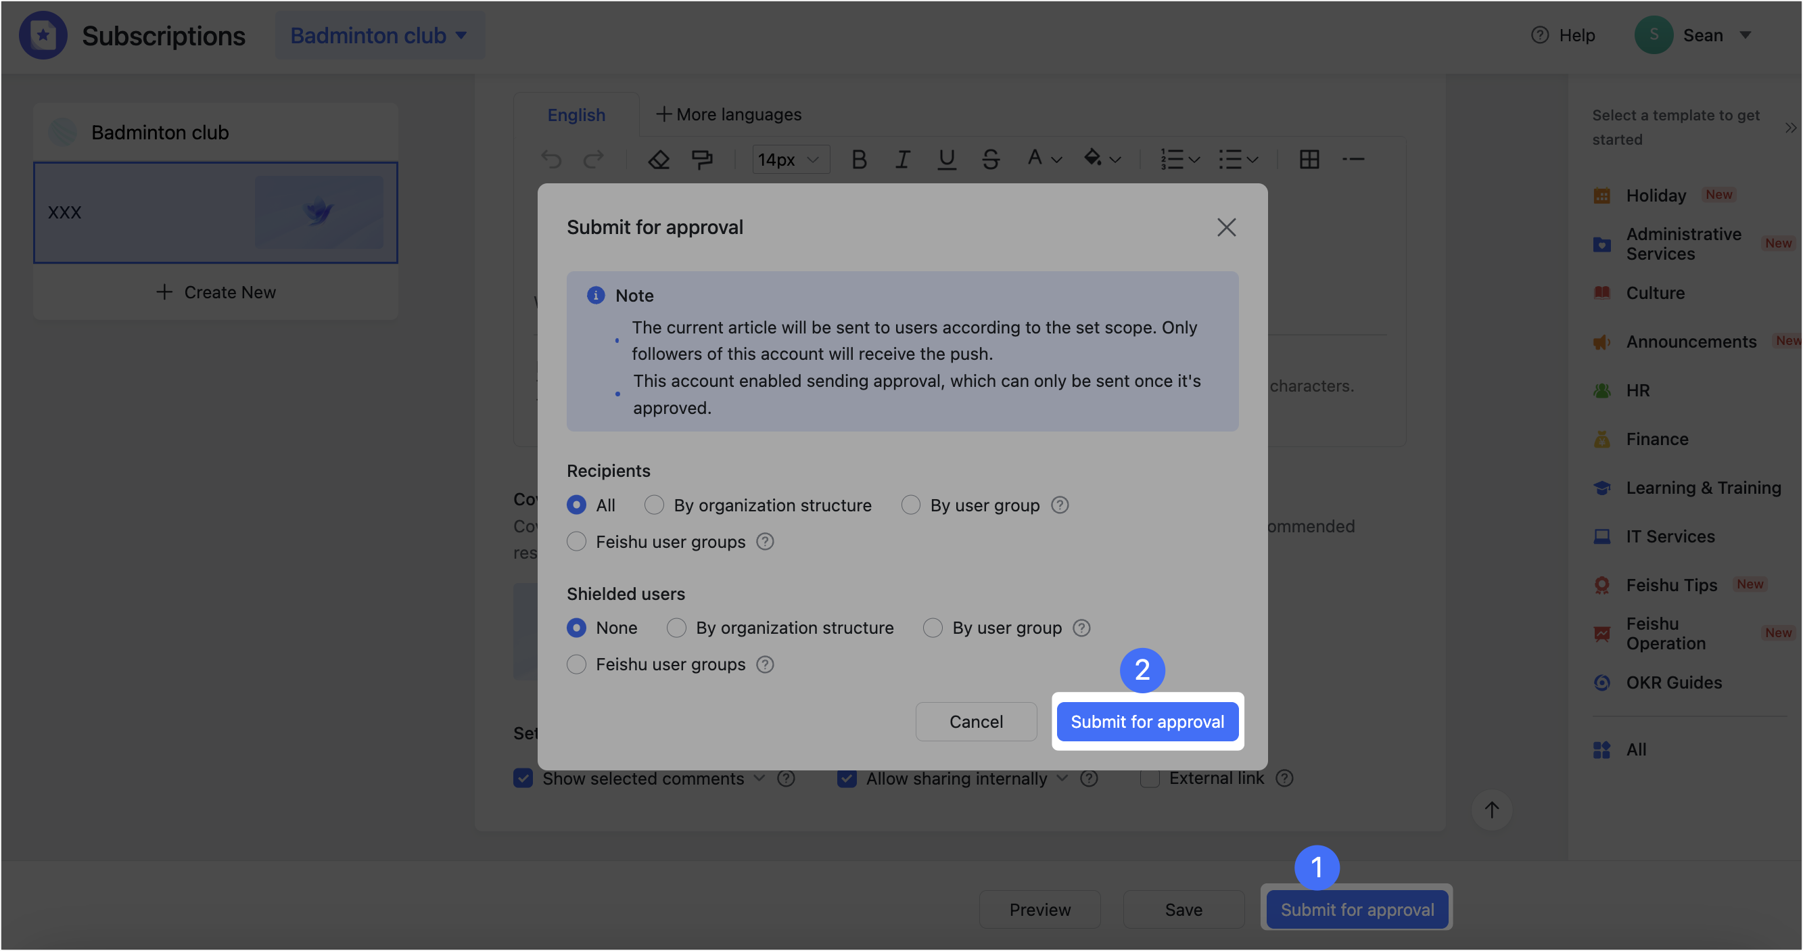
Task: Open help for Recipients Feishu user groups
Action: click(765, 541)
